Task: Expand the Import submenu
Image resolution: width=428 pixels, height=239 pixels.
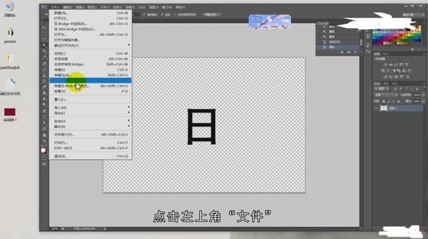Action: pos(91,108)
